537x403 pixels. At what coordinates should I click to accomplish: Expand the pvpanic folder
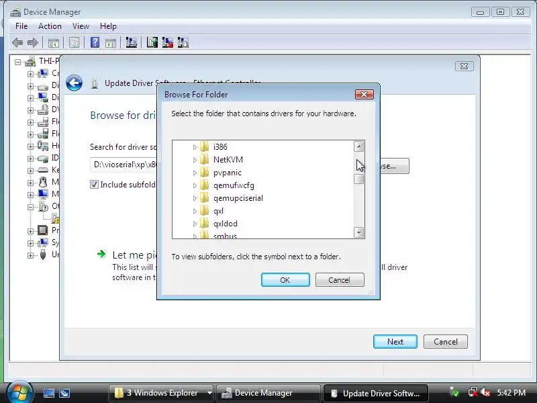click(x=195, y=173)
